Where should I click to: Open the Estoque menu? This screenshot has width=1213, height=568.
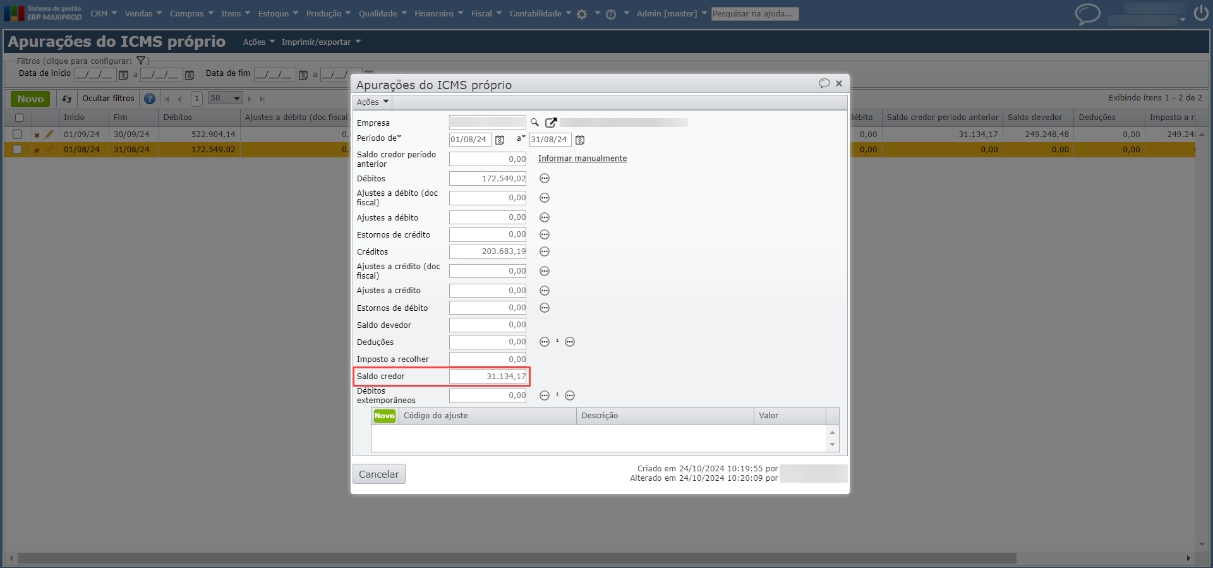pyautogui.click(x=278, y=13)
